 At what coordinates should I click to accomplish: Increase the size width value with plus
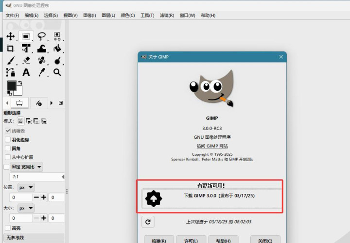click(44, 218)
